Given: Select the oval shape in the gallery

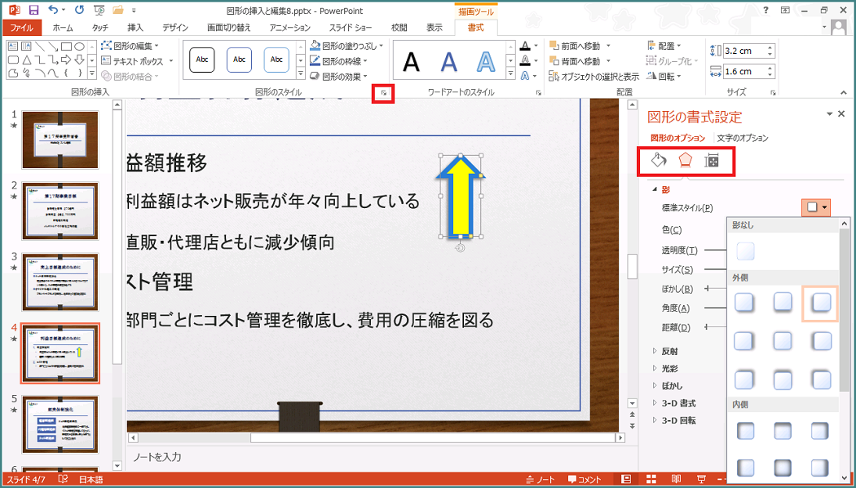Looking at the screenshot, I should point(79,47).
